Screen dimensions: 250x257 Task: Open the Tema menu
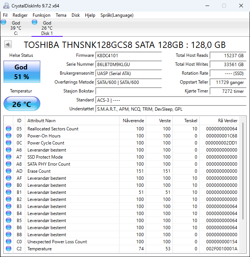pos(61,15)
